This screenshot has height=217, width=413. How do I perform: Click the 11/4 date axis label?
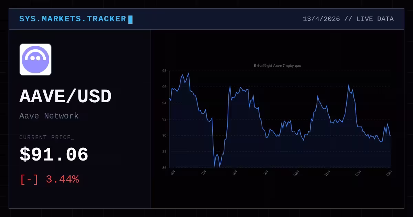coord(327,173)
